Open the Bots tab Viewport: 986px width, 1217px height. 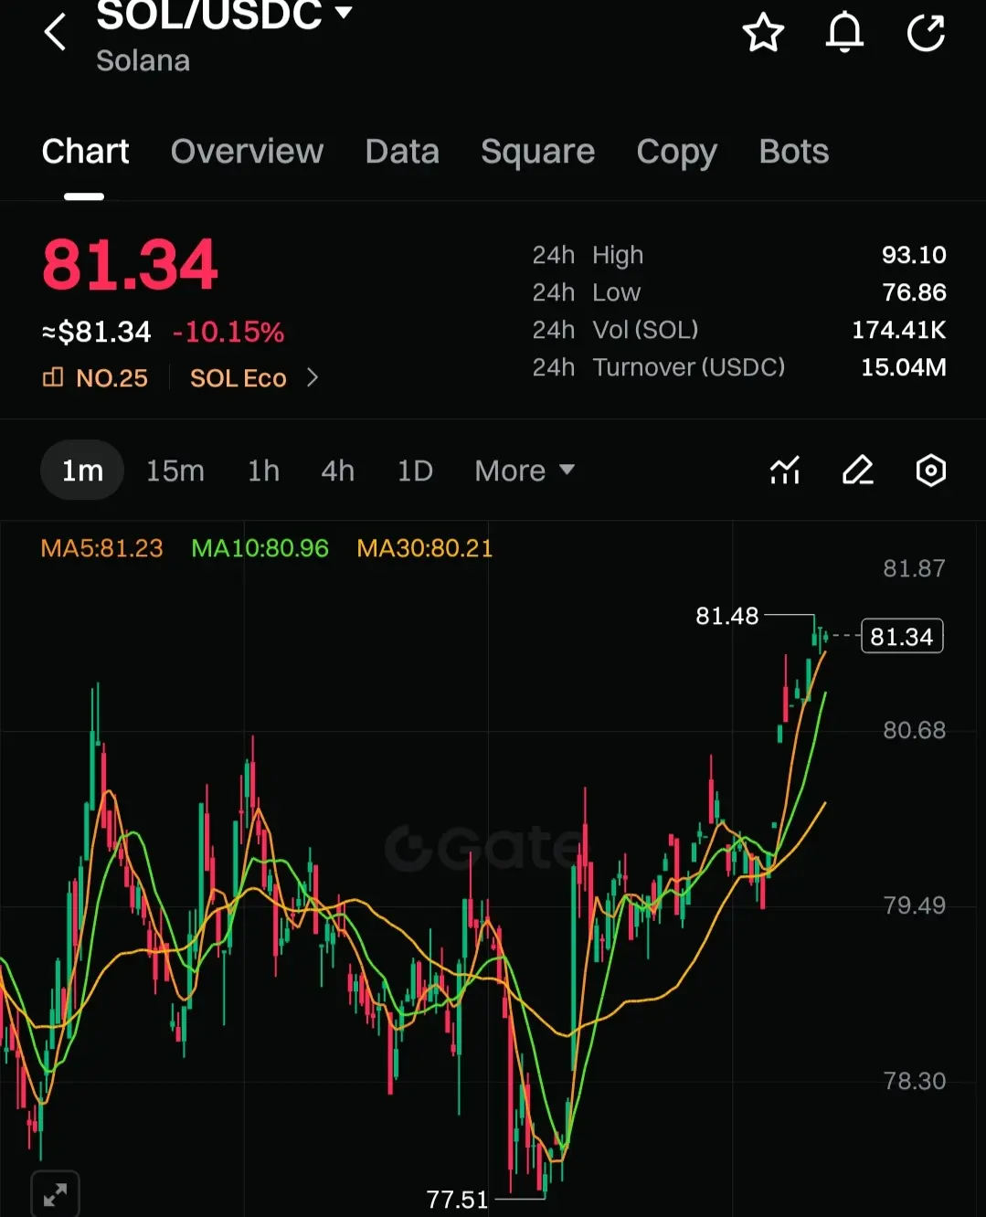794,152
